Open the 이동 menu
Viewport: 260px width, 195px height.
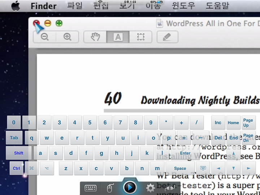point(153,6)
